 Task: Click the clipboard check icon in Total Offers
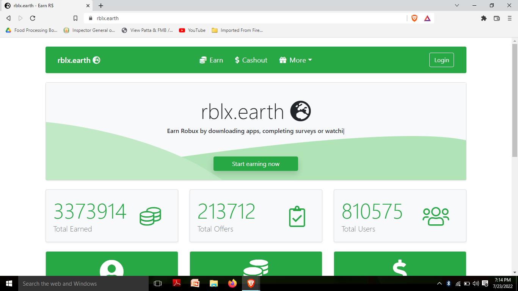297,216
